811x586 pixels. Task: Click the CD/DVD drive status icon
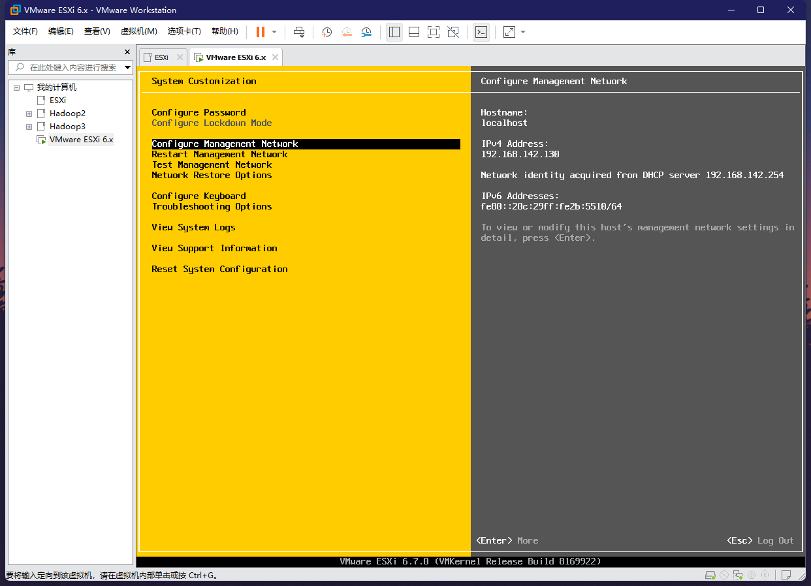pyautogui.click(x=724, y=575)
